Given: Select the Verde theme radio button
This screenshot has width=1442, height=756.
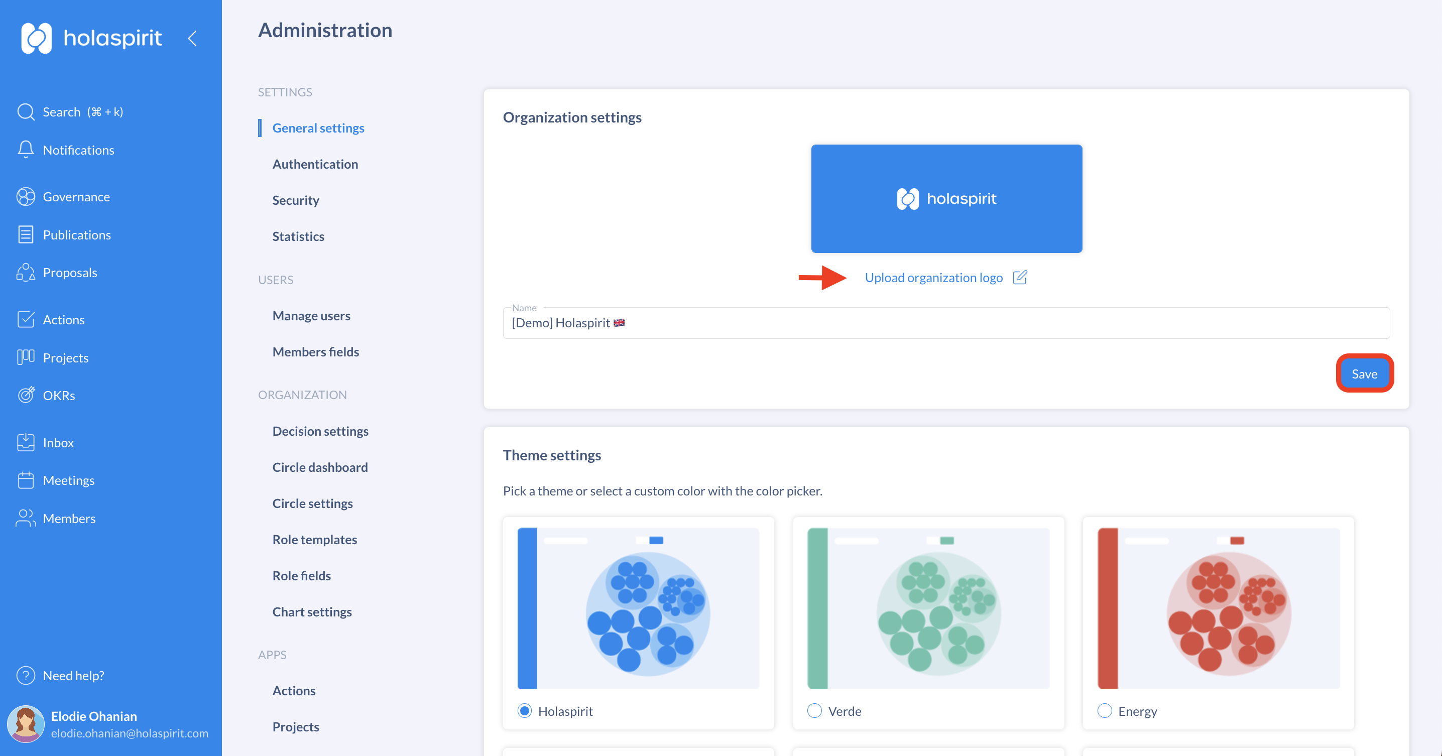Looking at the screenshot, I should pos(814,711).
